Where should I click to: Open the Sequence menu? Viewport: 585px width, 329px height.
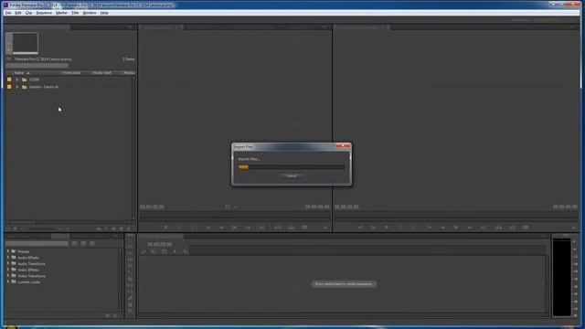(x=44, y=13)
